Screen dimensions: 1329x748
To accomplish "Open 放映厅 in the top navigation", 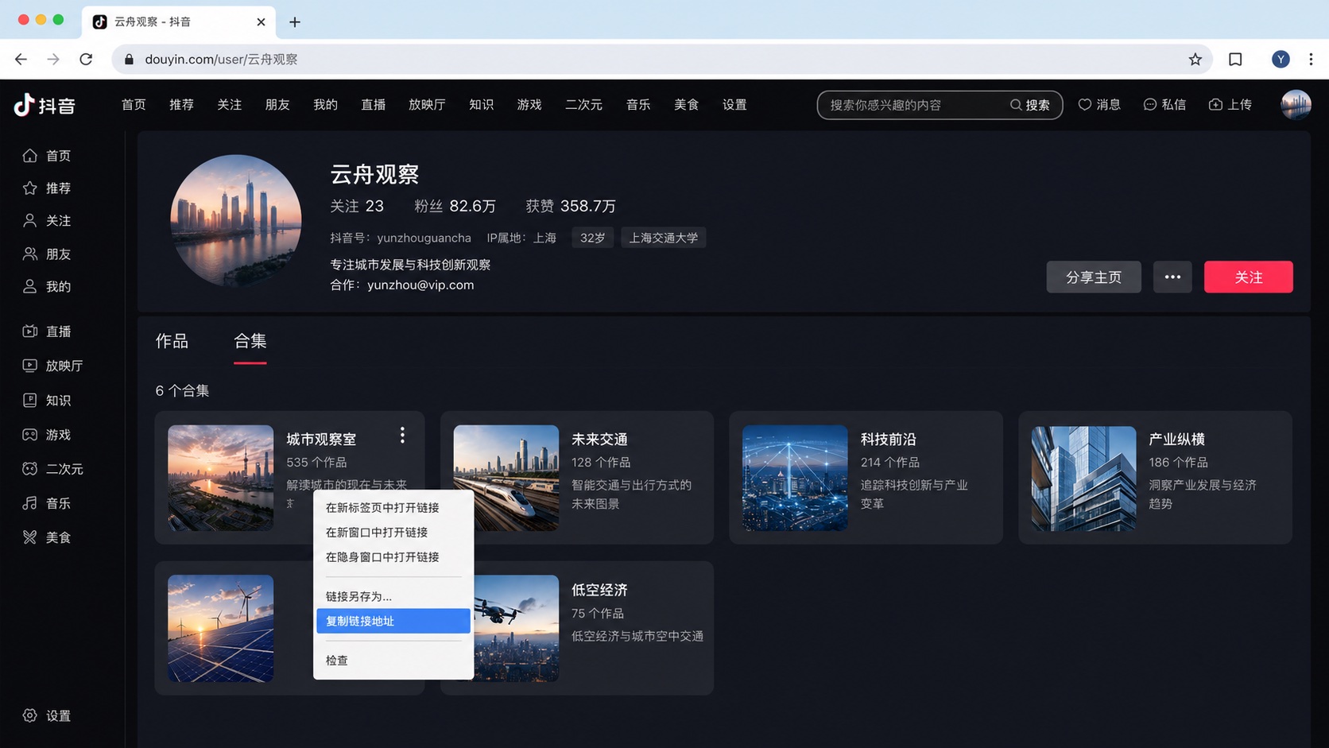I will (x=427, y=104).
